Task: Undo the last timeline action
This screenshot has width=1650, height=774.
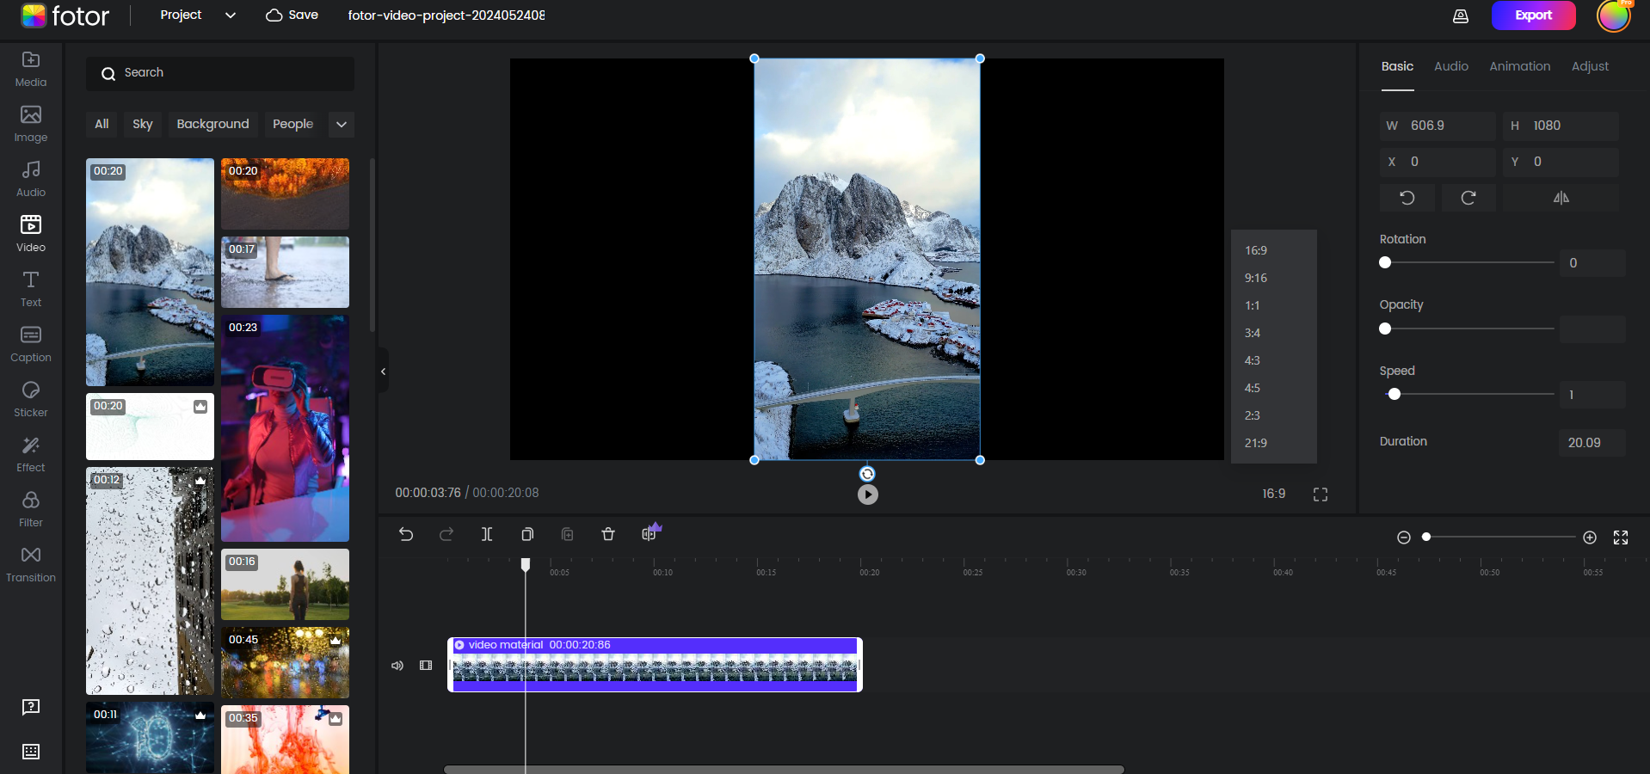Action: pyautogui.click(x=406, y=534)
